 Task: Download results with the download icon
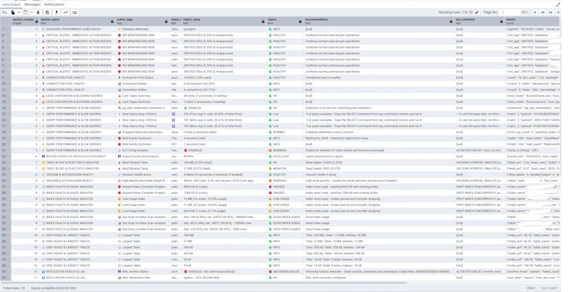(x=57, y=12)
